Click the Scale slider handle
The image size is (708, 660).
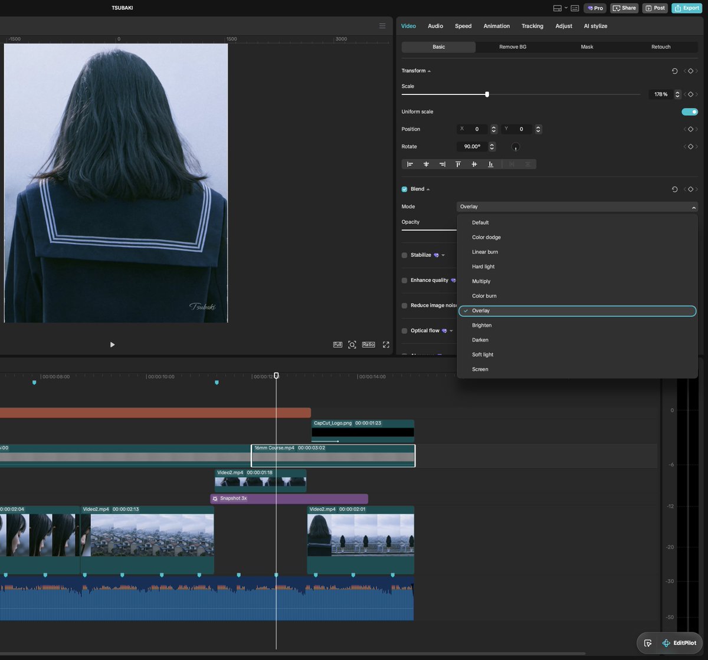click(x=487, y=94)
